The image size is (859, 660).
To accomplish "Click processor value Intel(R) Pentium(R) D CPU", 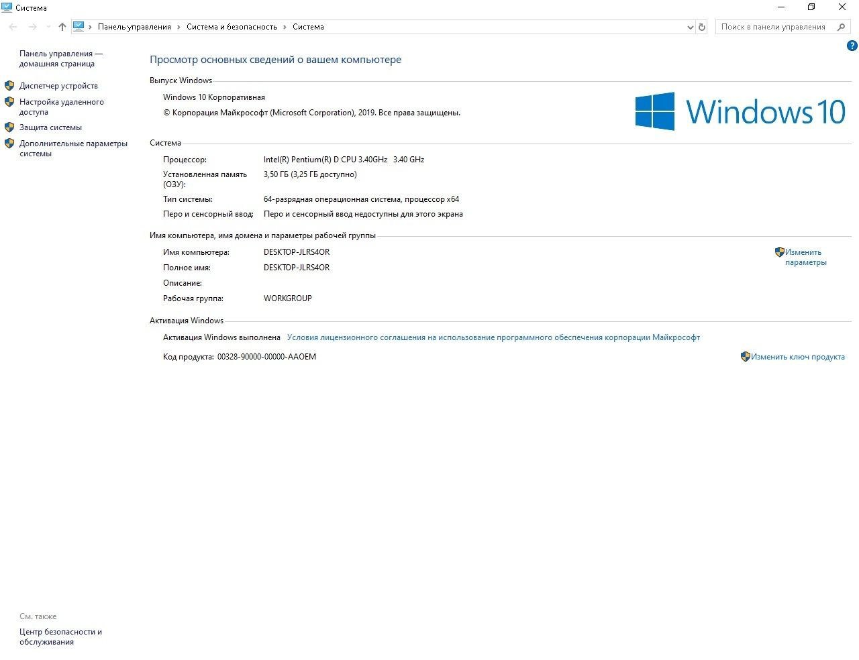I will pos(344,160).
